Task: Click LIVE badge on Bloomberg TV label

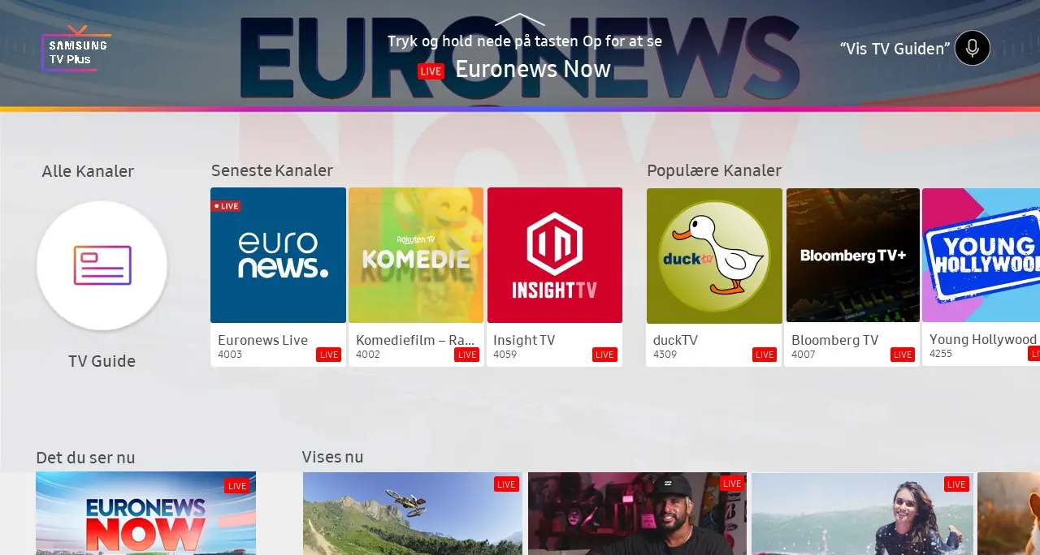Action: pyautogui.click(x=903, y=355)
